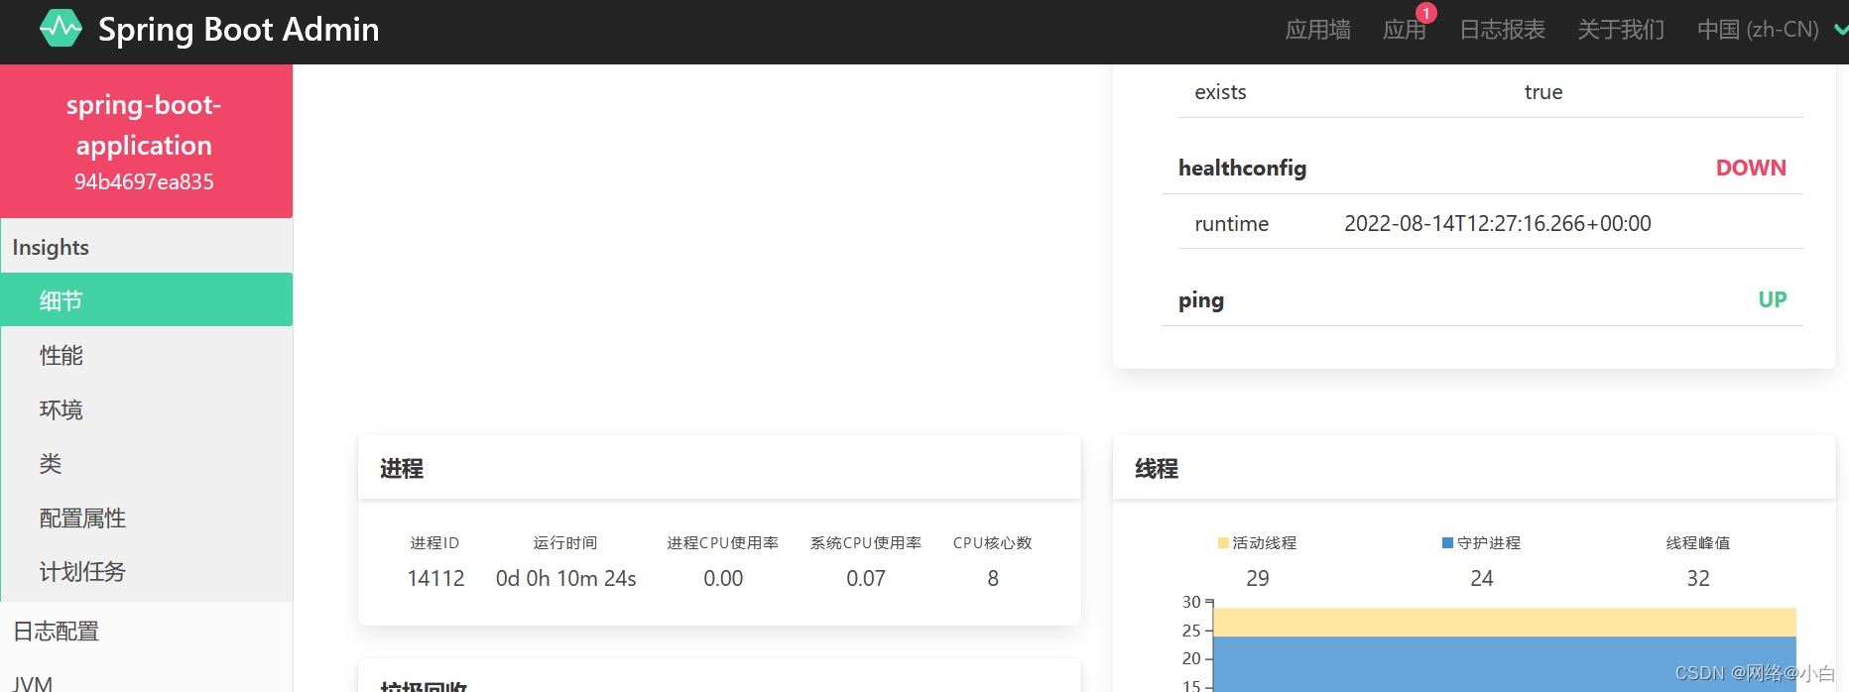Expand the 中国 (zh-CN) language dropdown arrow
This screenshot has width=1849, height=692.
tap(1840, 30)
